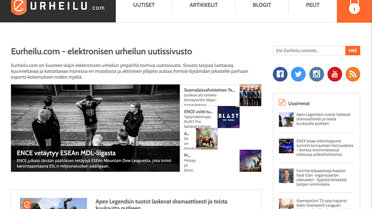Click sidebar thumbnail next to Apex Legendsin tuotot
This screenshot has height=209, width=372.
coord(286,119)
